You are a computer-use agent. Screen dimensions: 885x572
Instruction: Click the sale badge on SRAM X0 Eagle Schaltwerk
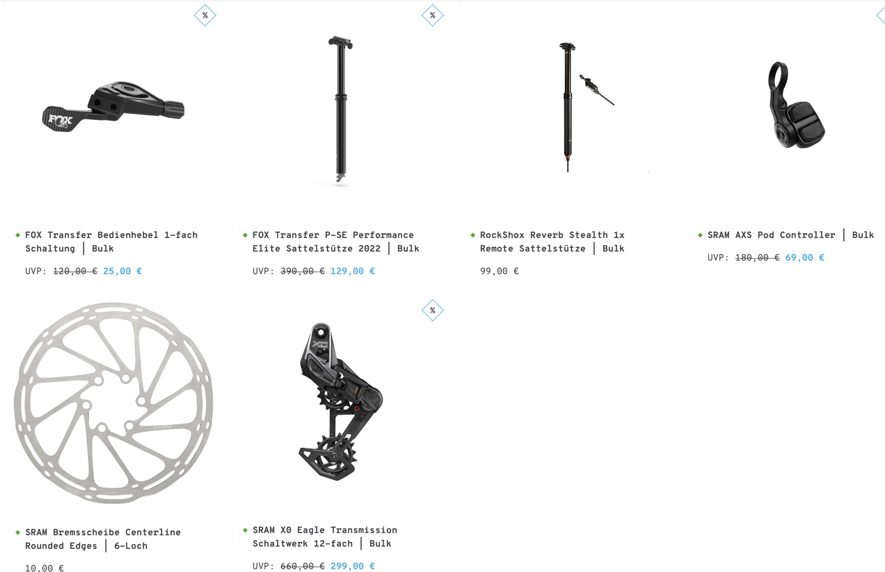[432, 310]
